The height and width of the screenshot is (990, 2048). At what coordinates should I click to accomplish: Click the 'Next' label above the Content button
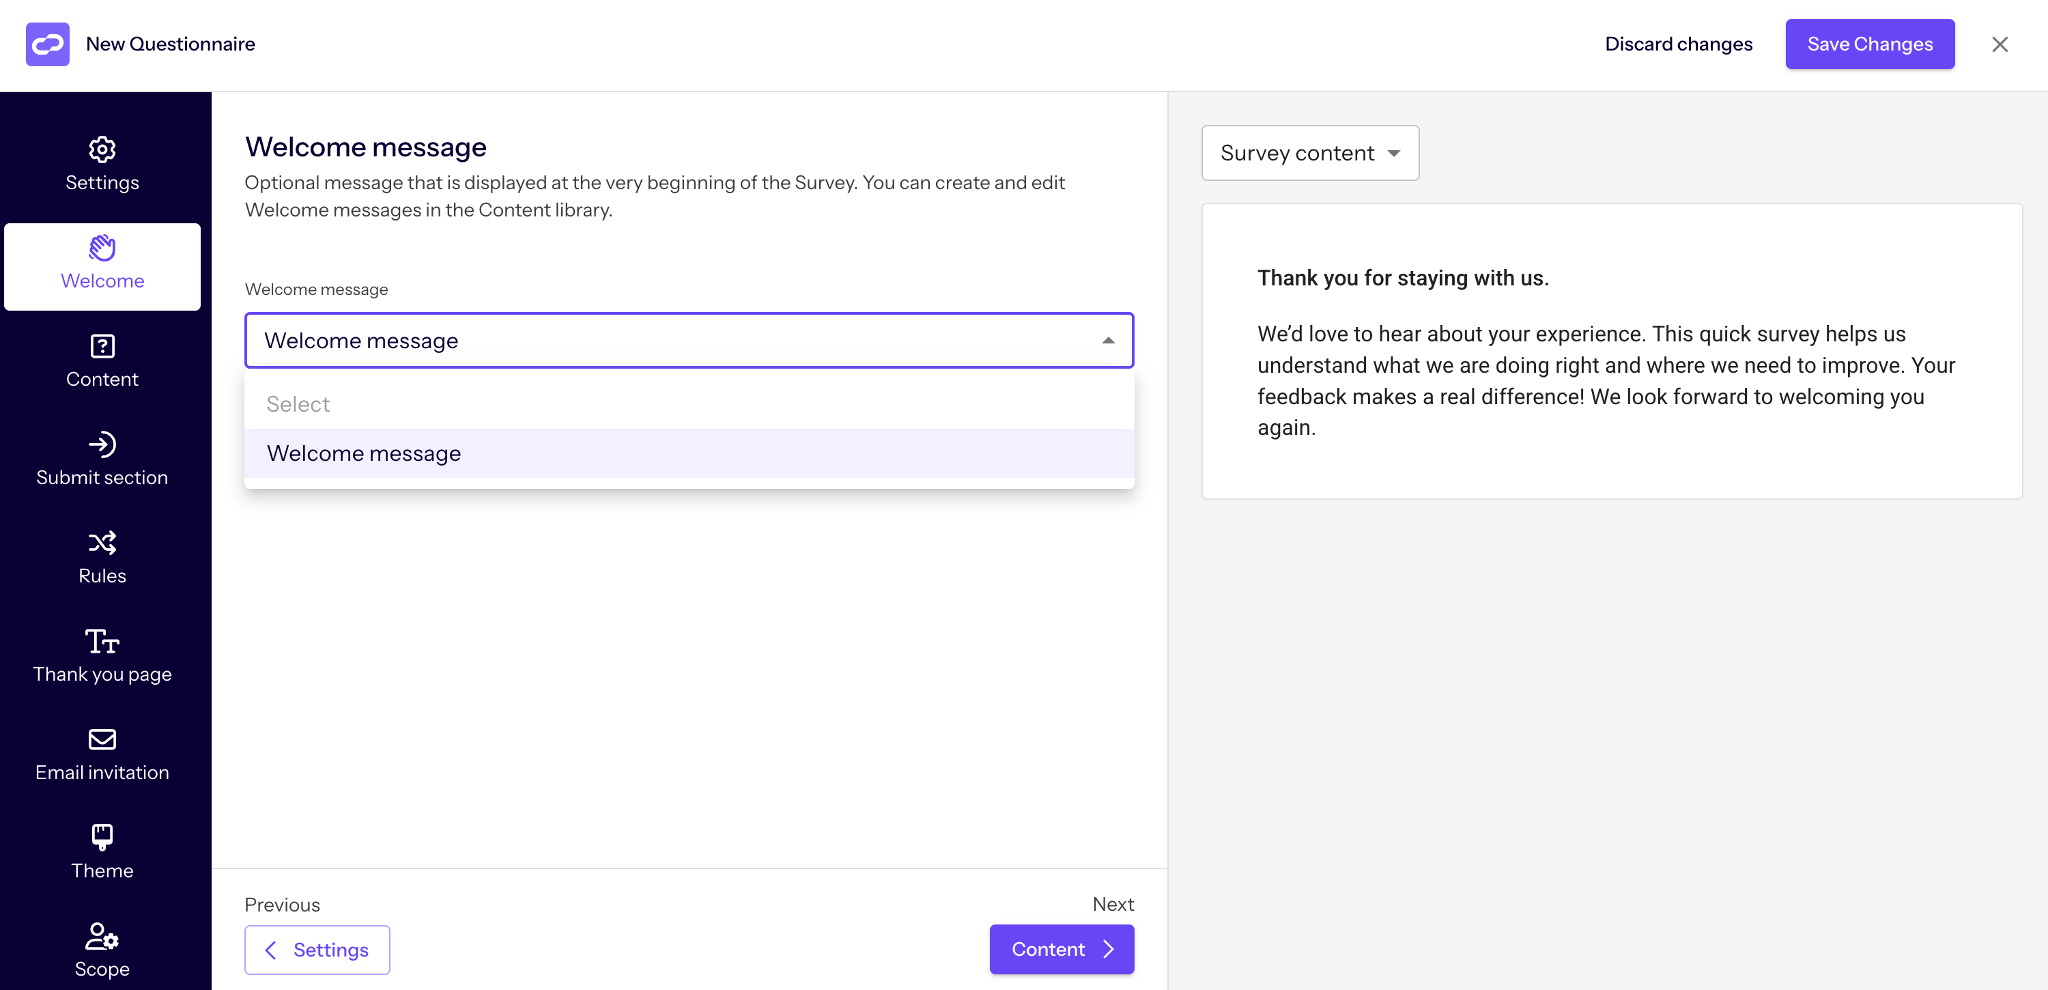point(1113,904)
